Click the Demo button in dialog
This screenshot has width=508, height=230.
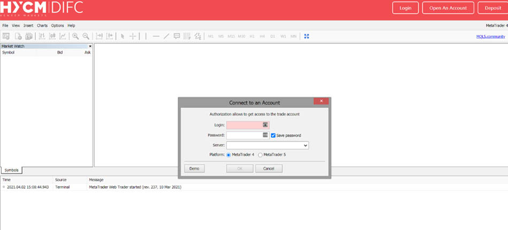(x=195, y=168)
